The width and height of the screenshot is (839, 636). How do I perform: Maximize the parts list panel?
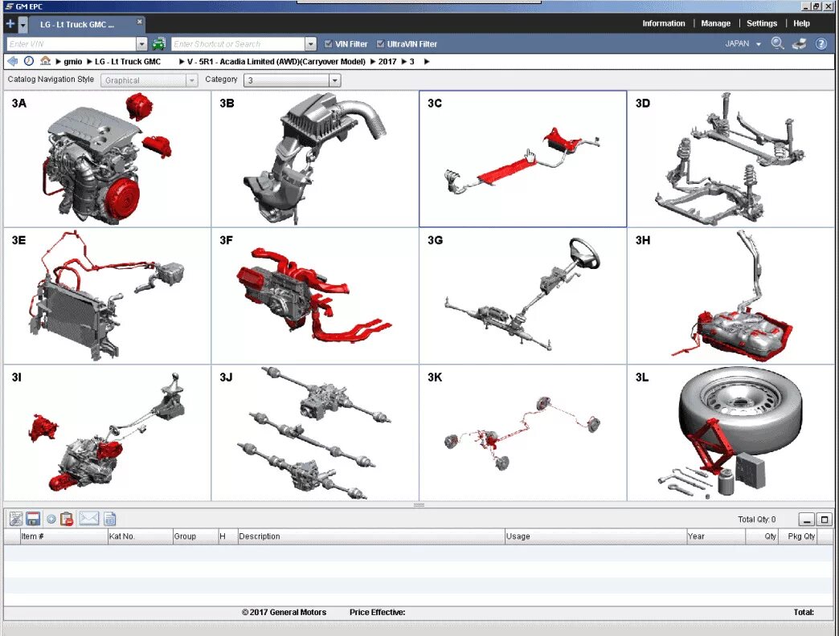click(x=825, y=519)
